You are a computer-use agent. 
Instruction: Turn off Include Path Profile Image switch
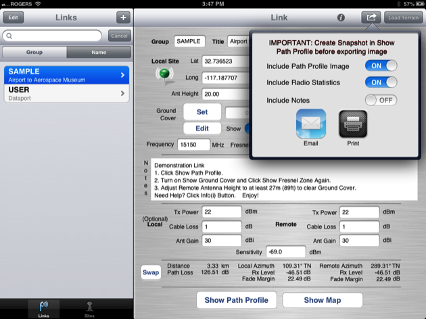(x=381, y=66)
